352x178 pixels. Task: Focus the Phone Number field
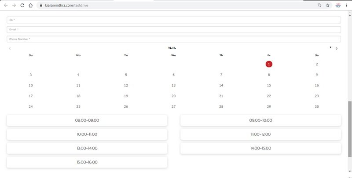pos(174,39)
